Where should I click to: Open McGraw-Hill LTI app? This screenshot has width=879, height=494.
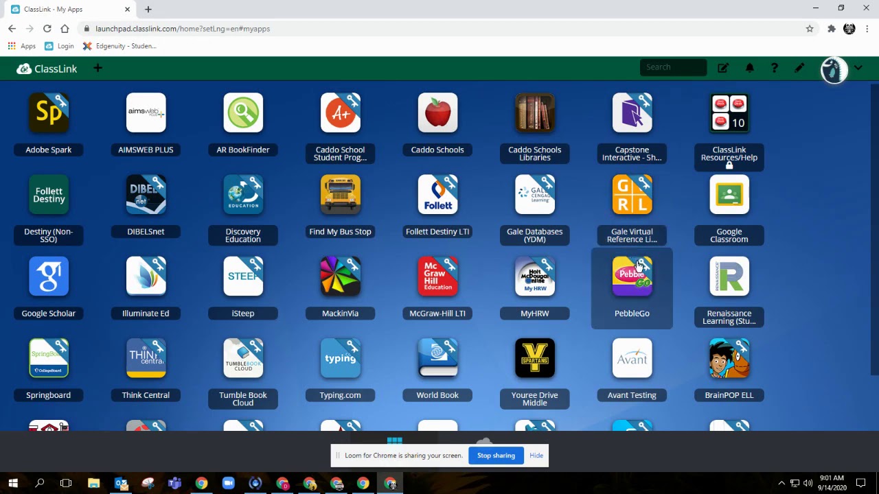(x=437, y=276)
